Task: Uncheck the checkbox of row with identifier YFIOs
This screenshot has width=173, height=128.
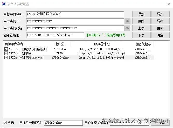Action: [x=6, y=53]
